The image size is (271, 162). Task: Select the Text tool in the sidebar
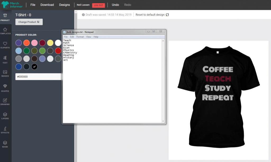pyautogui.click(x=5, y=60)
